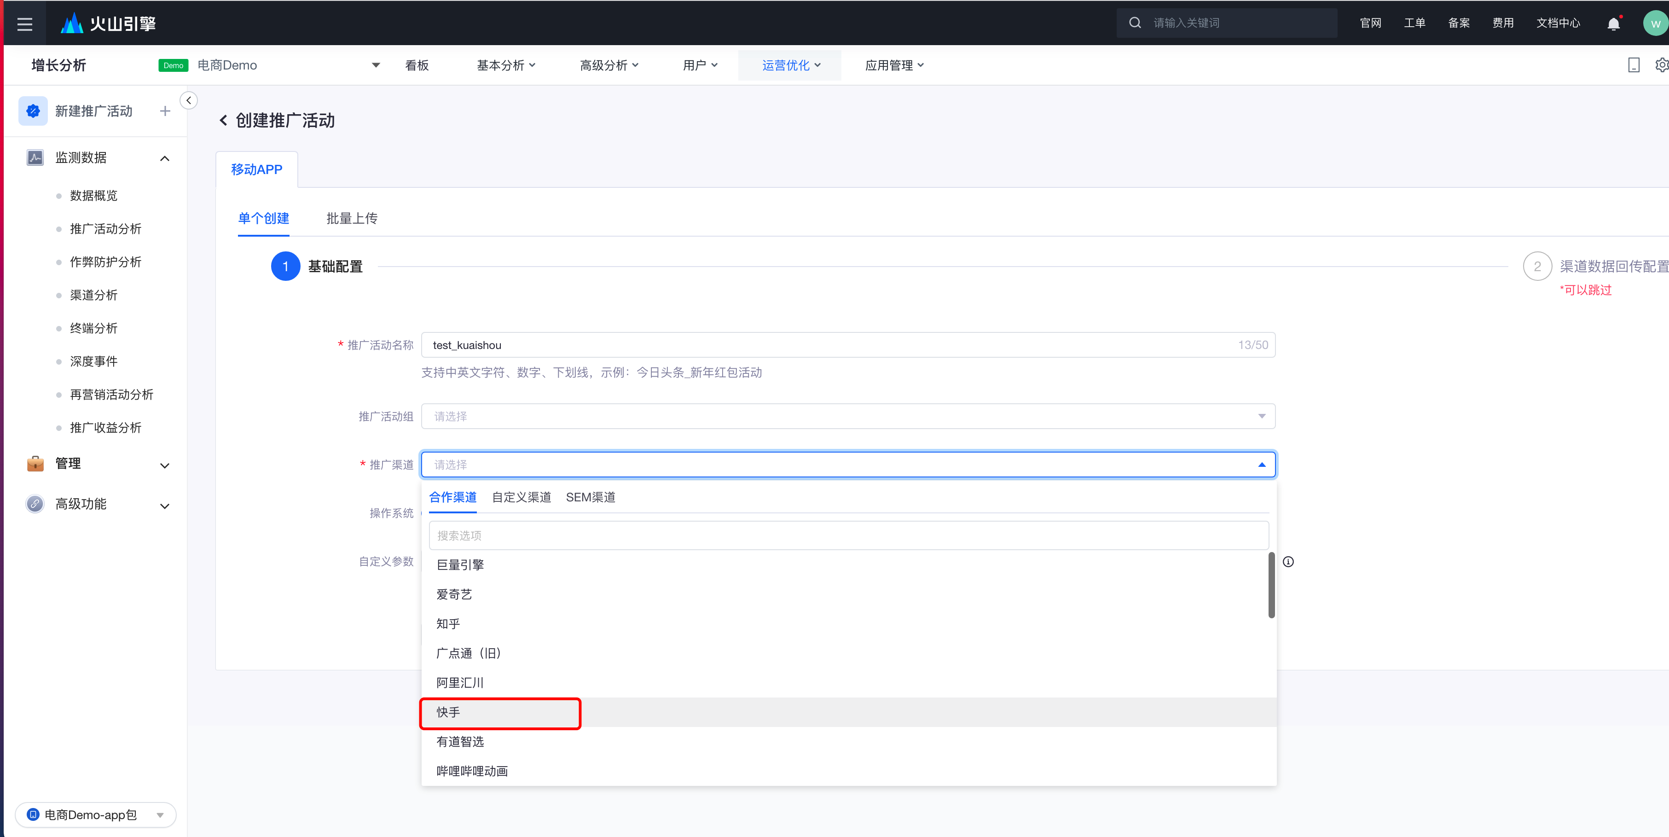
Task: Click the 高级功能 link icon
Action: [35, 503]
